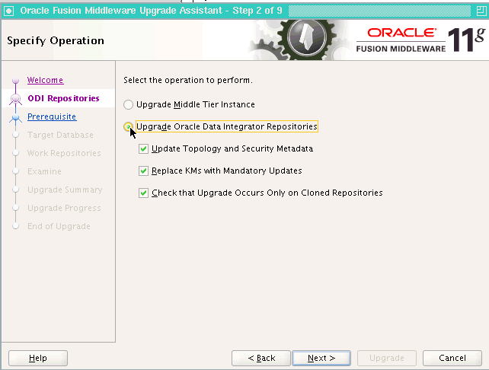This screenshot has height=370, width=489.
Task: Click Upgrade Summary step label
Action: coord(65,190)
